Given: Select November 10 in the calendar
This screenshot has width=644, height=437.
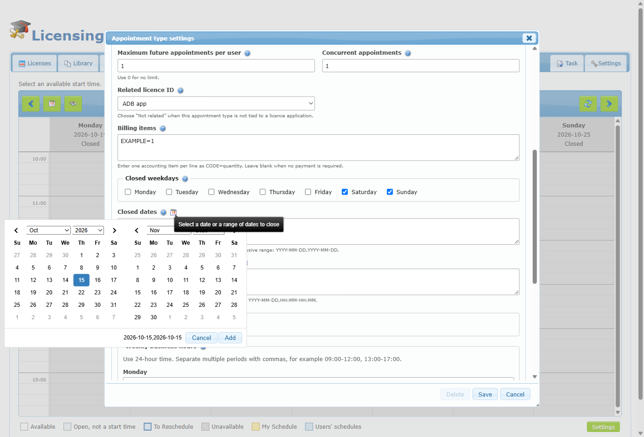Looking at the screenshot, I should [170, 280].
